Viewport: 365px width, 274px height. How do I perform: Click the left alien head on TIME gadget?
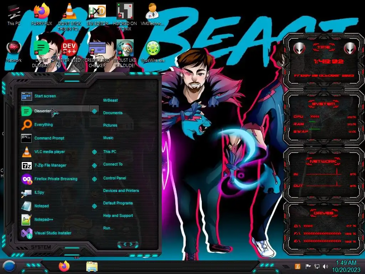[299, 48]
